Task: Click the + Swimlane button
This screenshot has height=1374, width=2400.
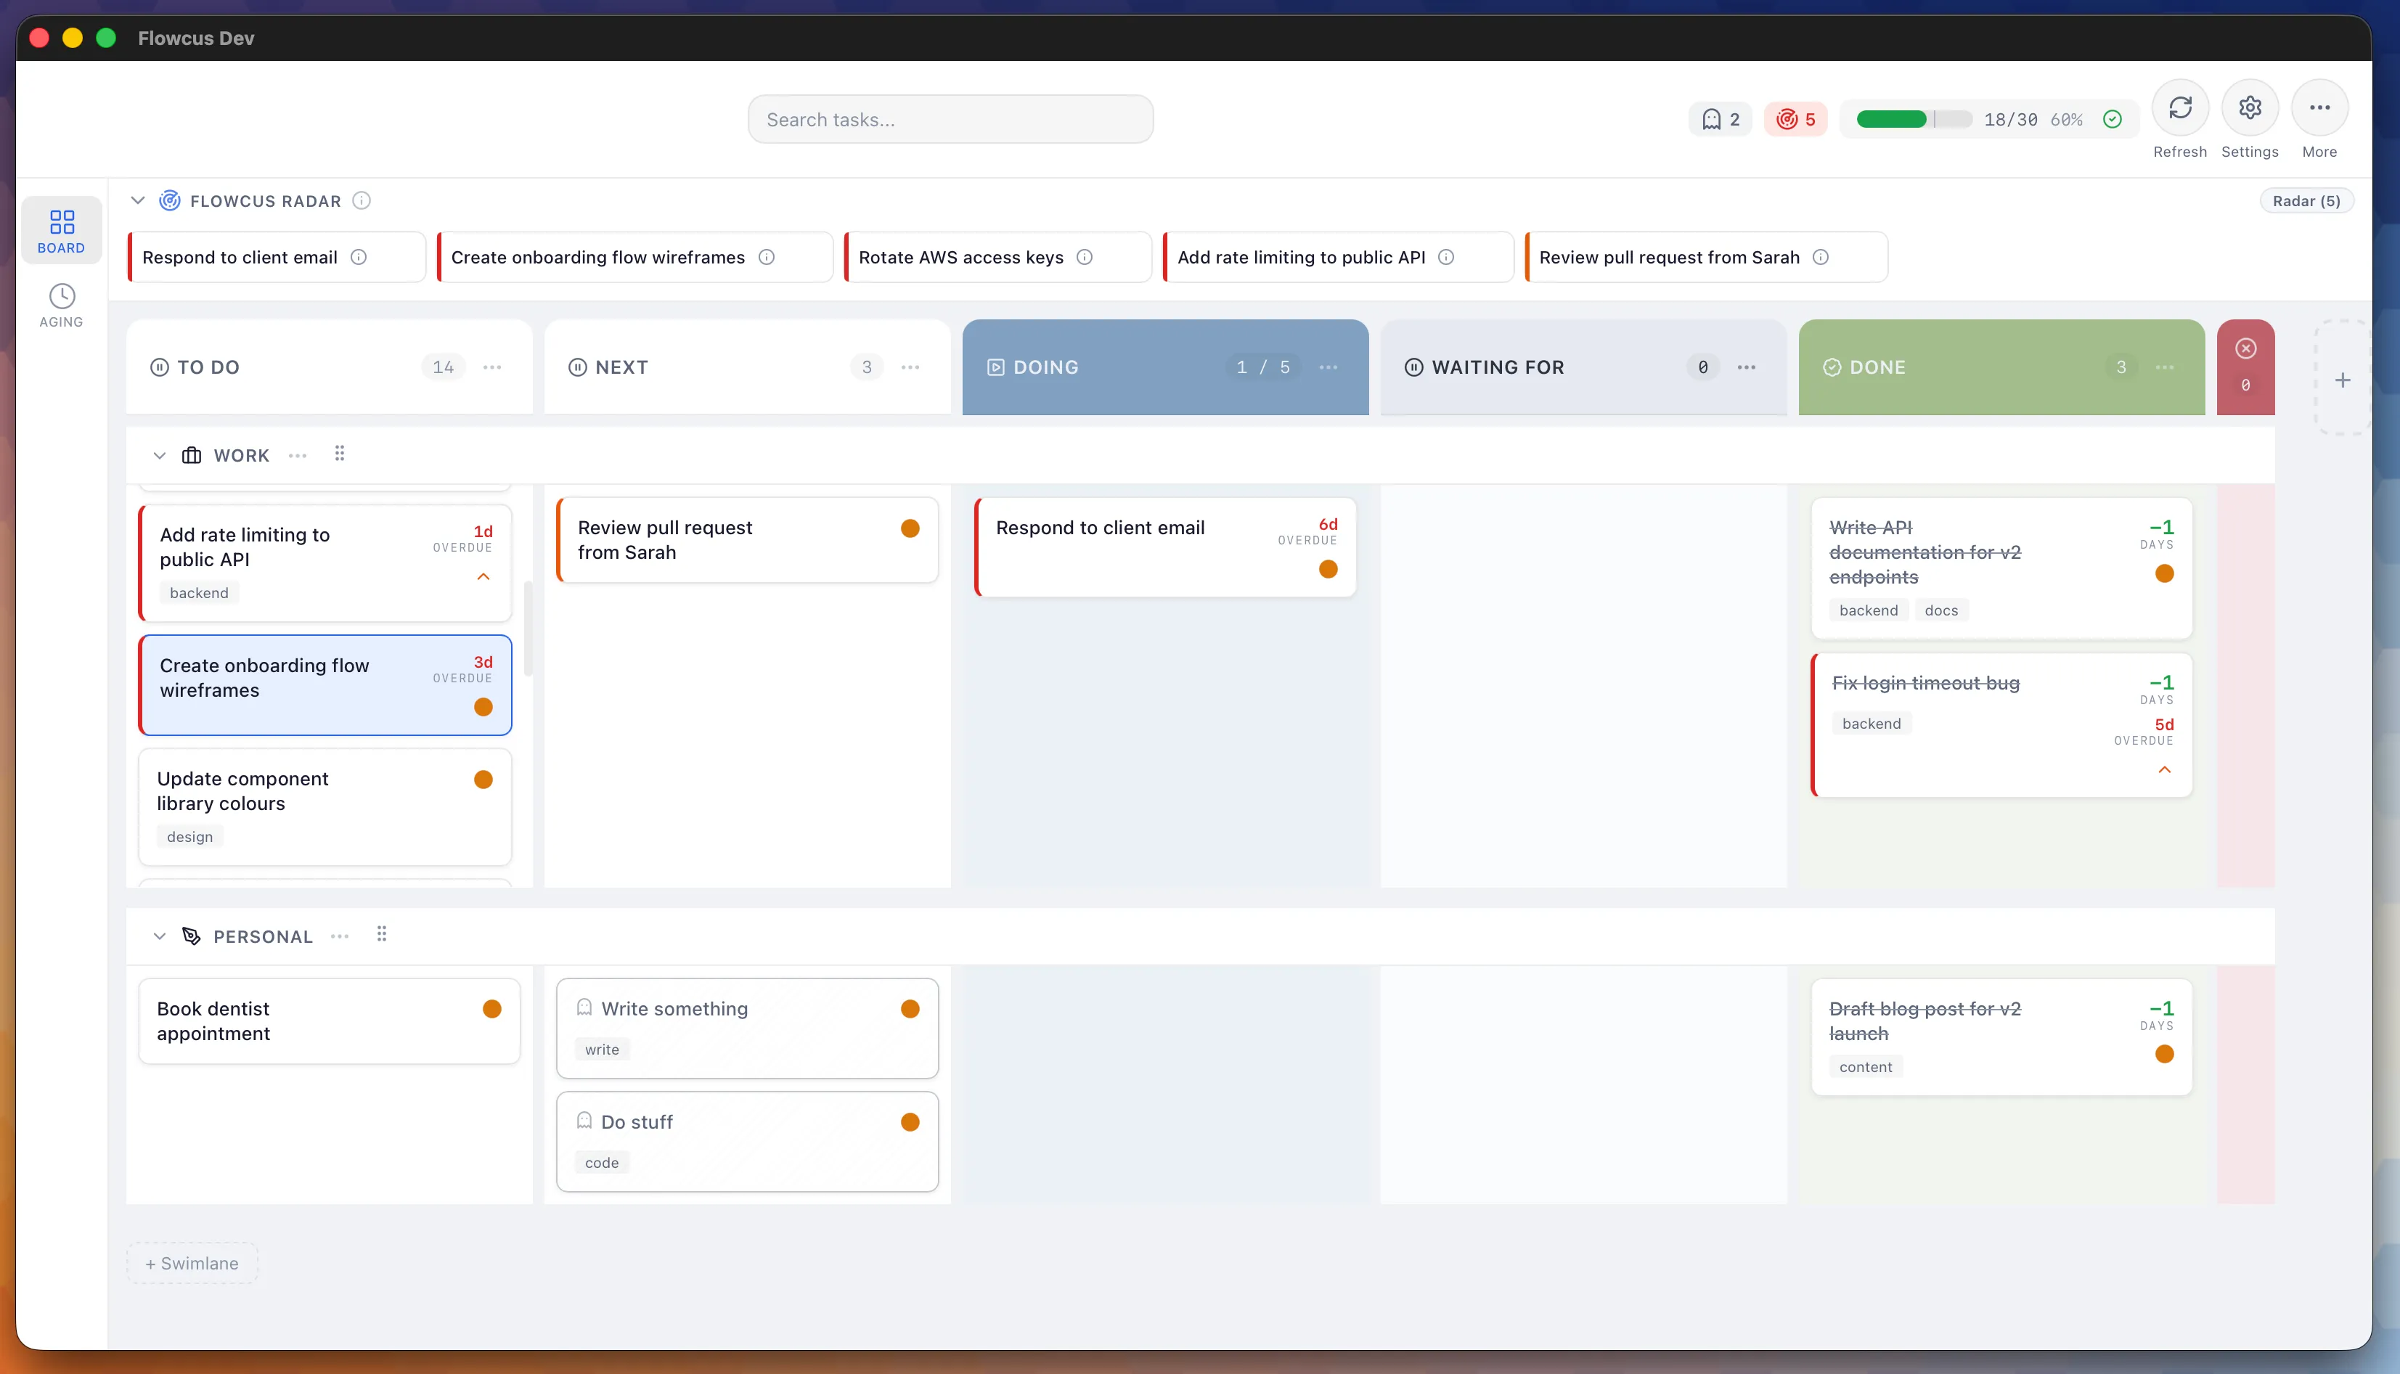Action: point(192,1263)
